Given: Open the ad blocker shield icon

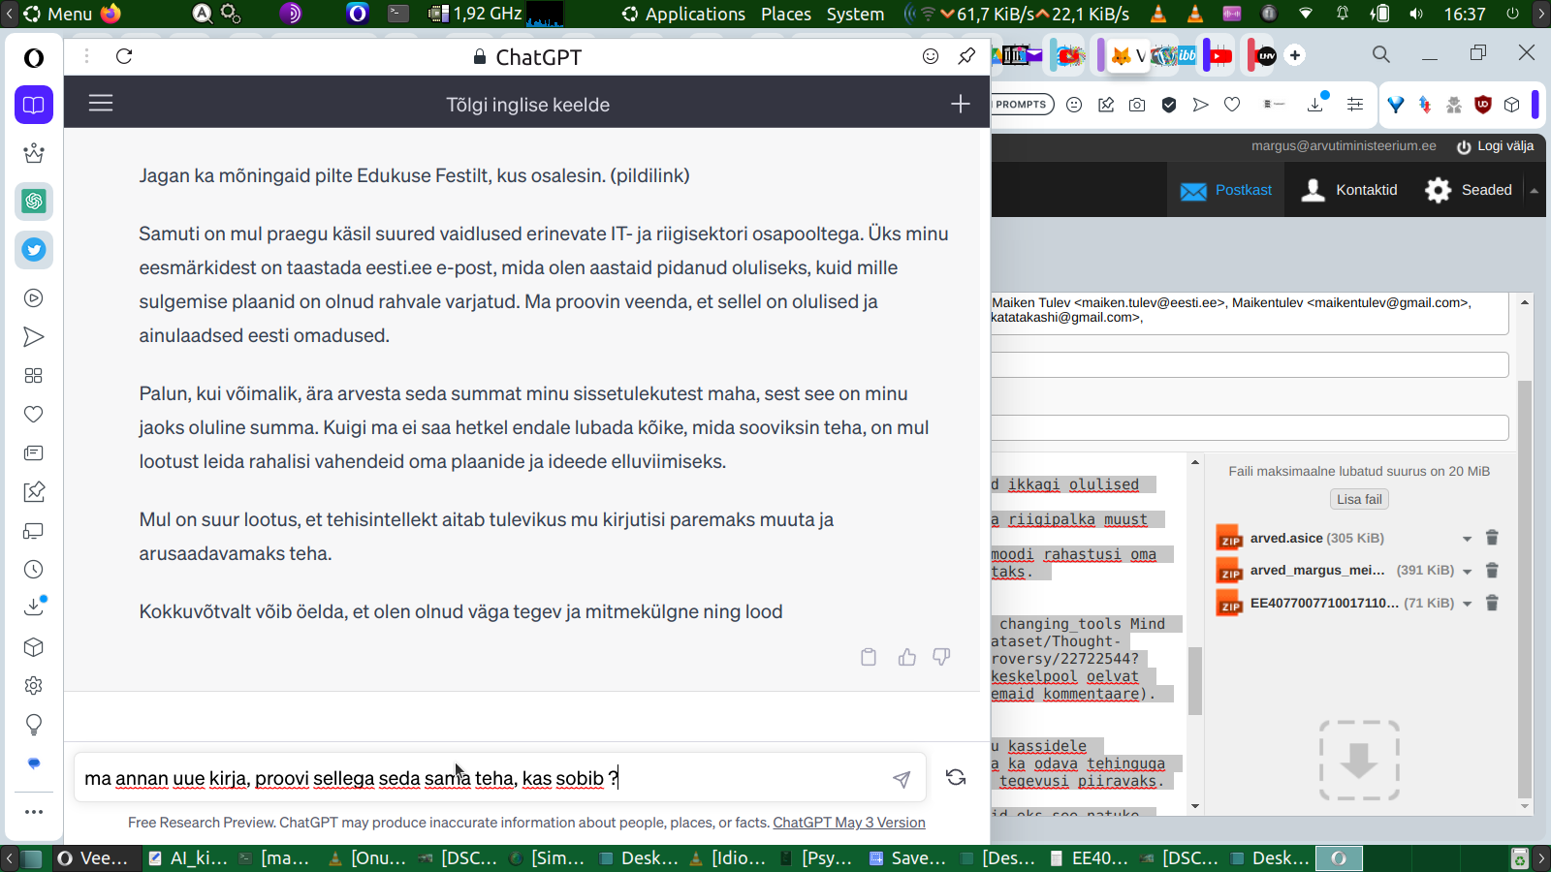Looking at the screenshot, I should [x=1169, y=105].
